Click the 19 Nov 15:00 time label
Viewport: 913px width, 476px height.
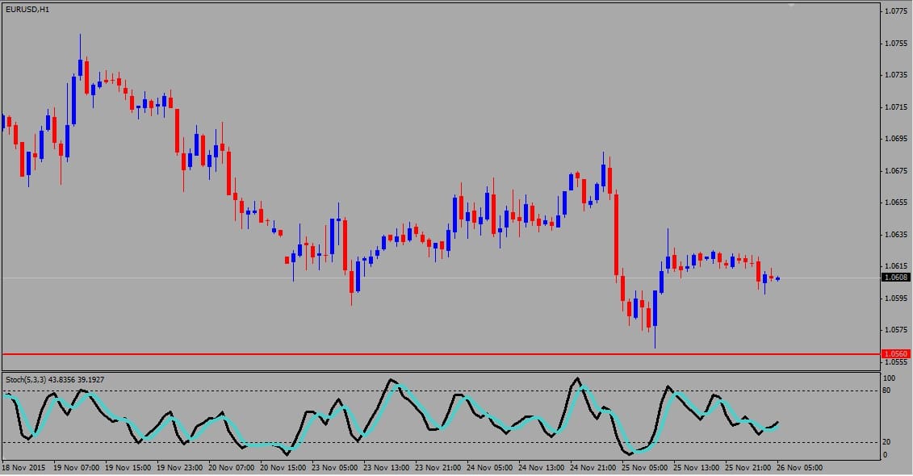128,467
